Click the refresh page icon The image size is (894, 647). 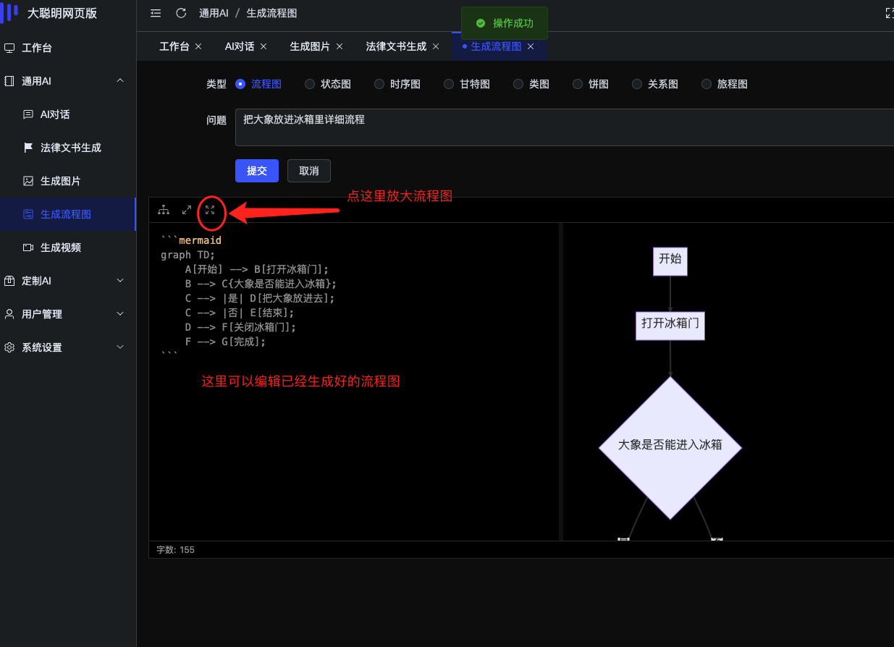(x=181, y=13)
